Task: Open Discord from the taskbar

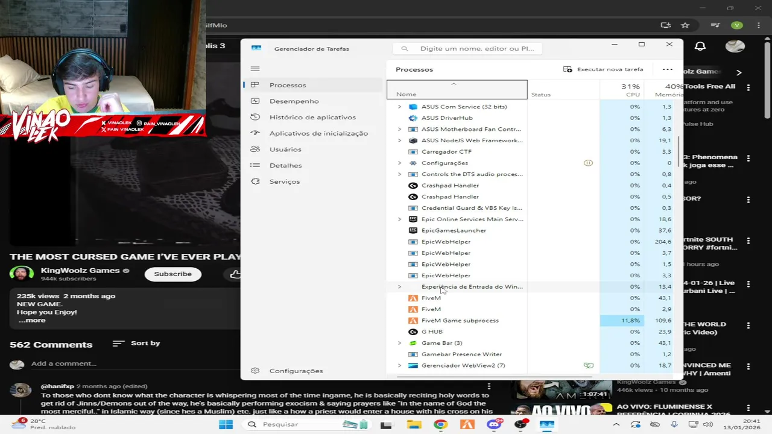Action: pyautogui.click(x=494, y=424)
